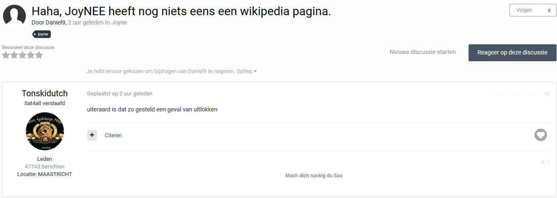Click the 47743 berichten post count
Viewport: 557px width, 198px height.
45,167
